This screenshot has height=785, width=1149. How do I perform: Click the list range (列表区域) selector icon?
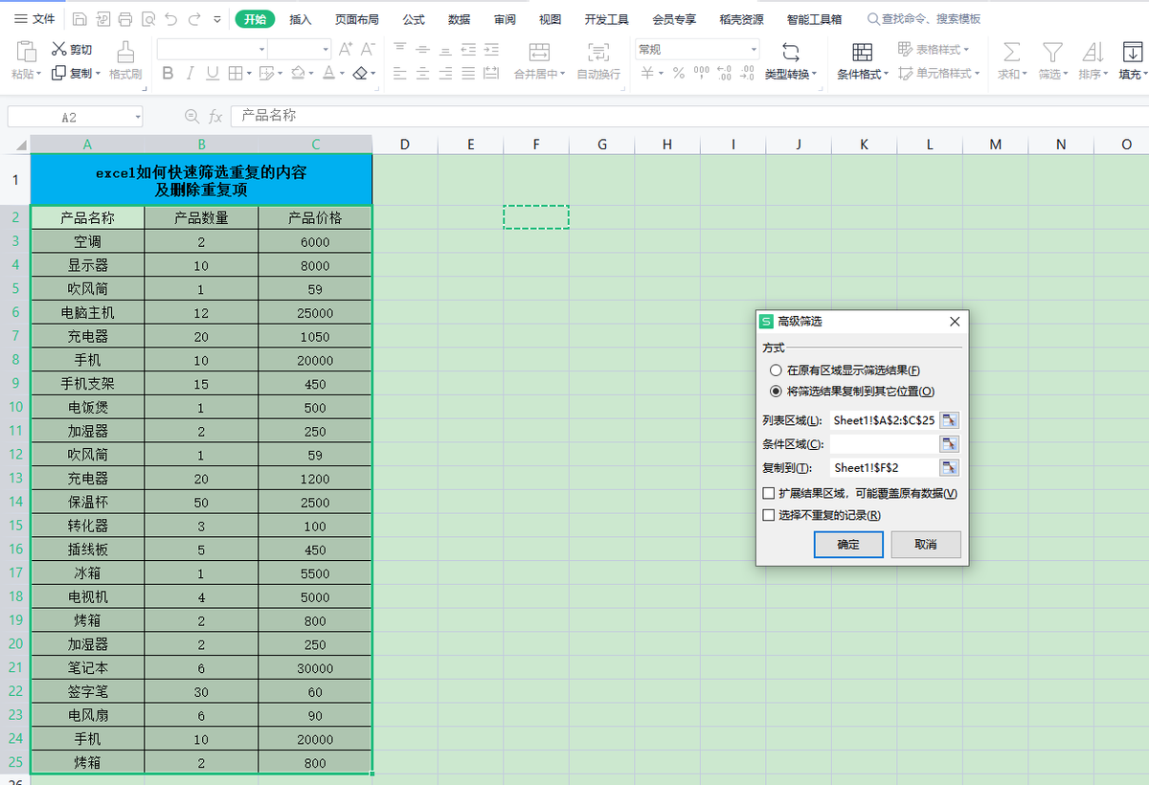point(949,420)
